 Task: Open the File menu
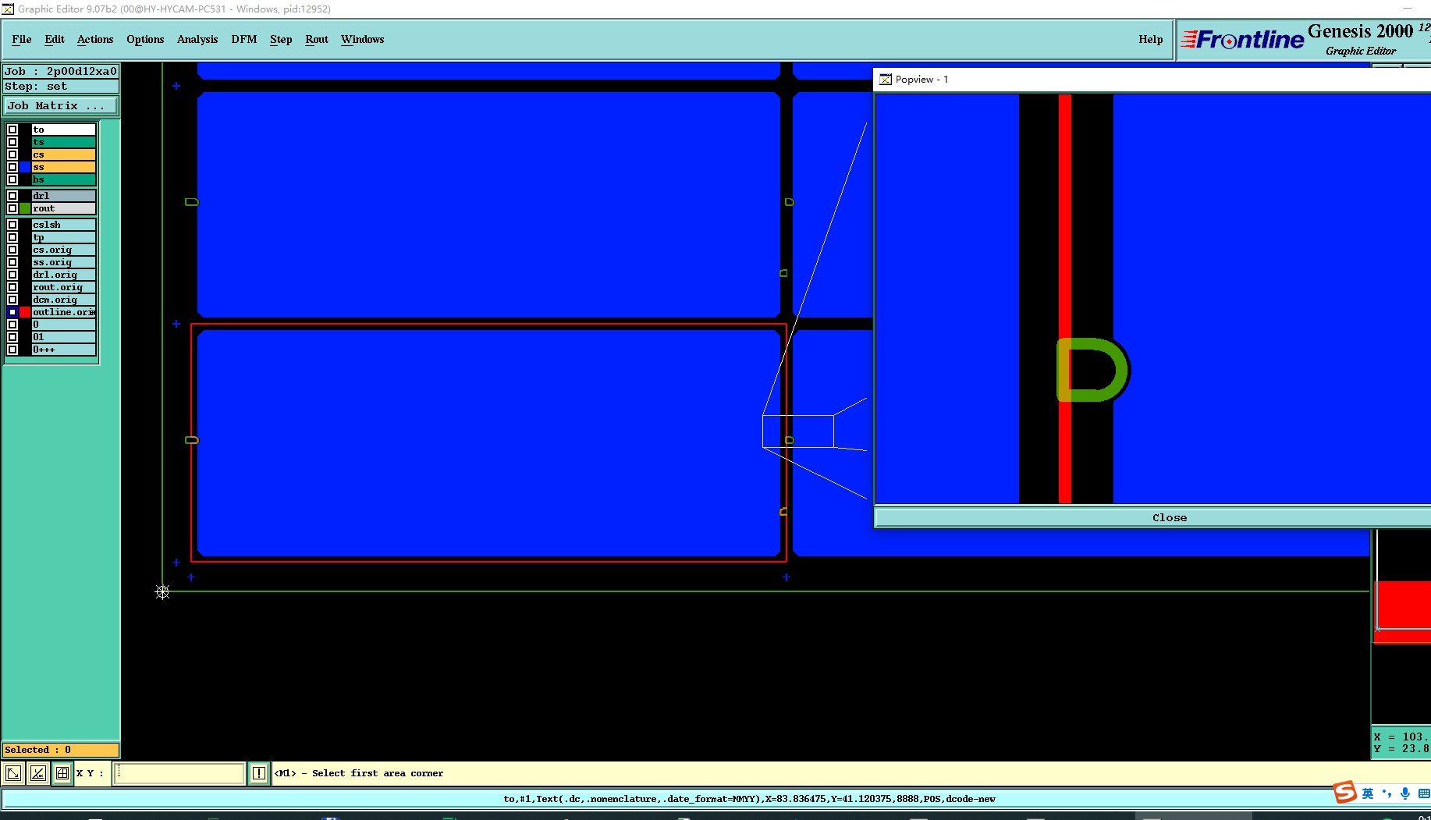22,39
